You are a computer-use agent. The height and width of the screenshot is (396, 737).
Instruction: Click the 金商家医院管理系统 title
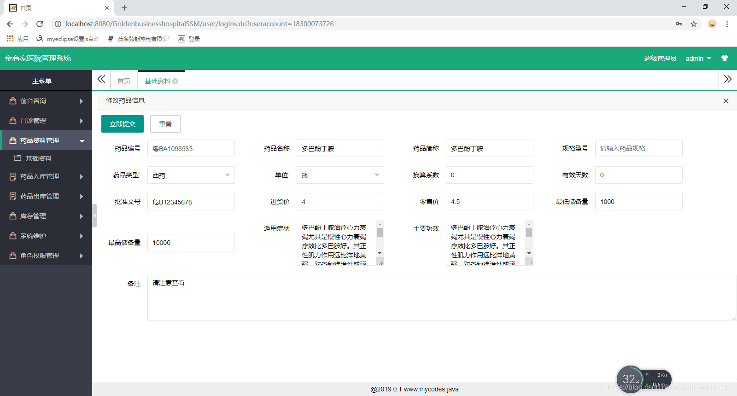click(38, 58)
